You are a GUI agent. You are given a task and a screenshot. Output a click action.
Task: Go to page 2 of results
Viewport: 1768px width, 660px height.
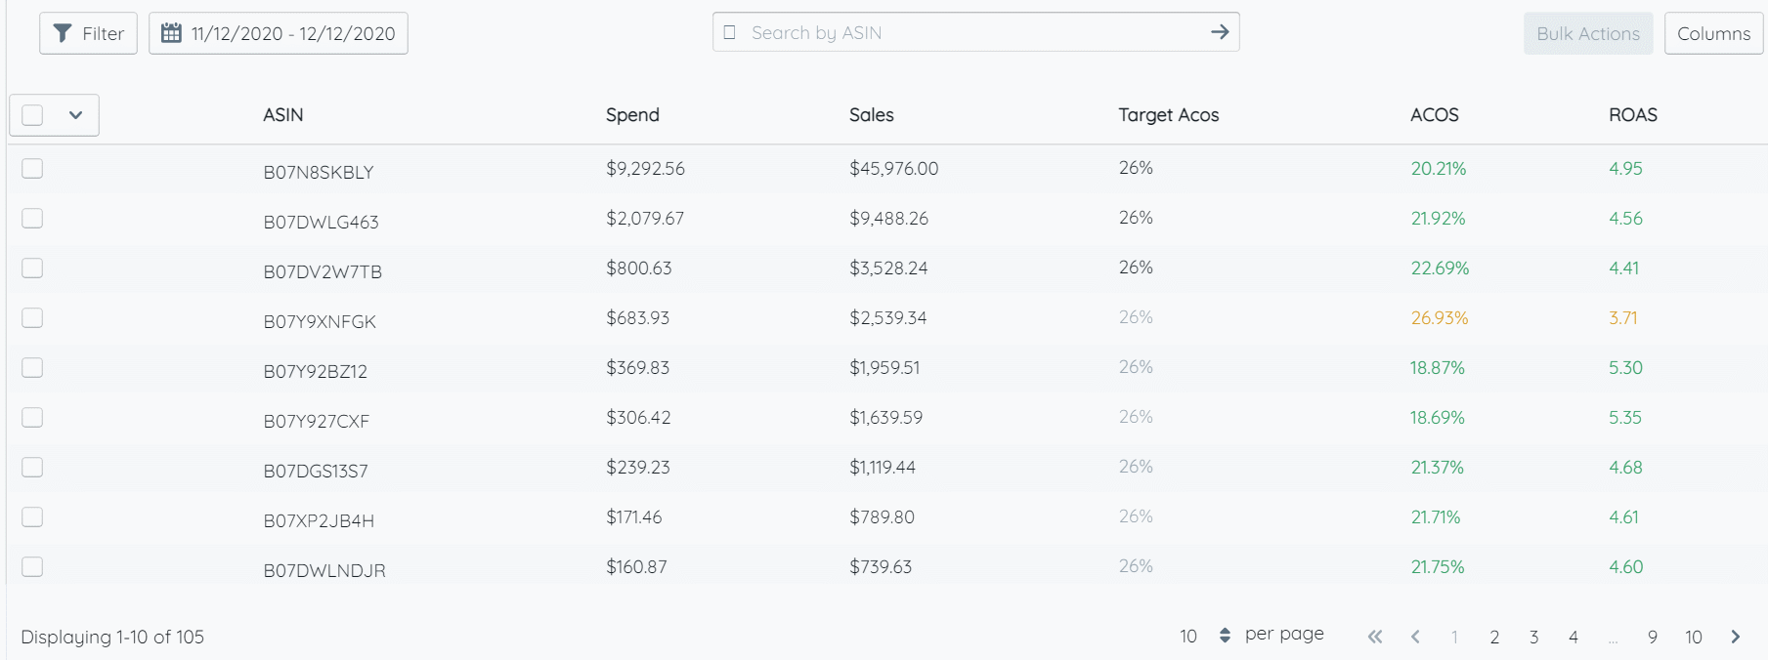pos(1494,637)
